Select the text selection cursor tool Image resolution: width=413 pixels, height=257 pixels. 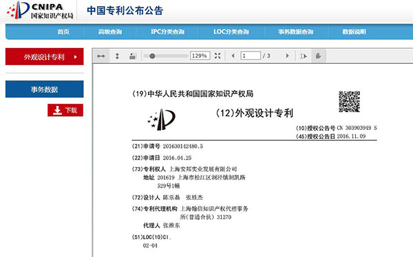(x=304, y=56)
